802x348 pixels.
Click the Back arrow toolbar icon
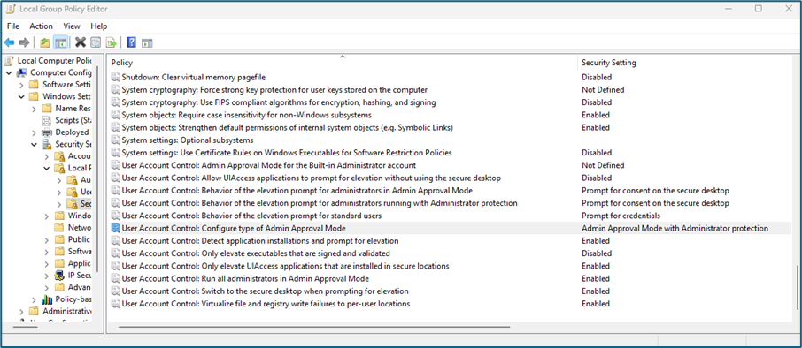(9, 42)
